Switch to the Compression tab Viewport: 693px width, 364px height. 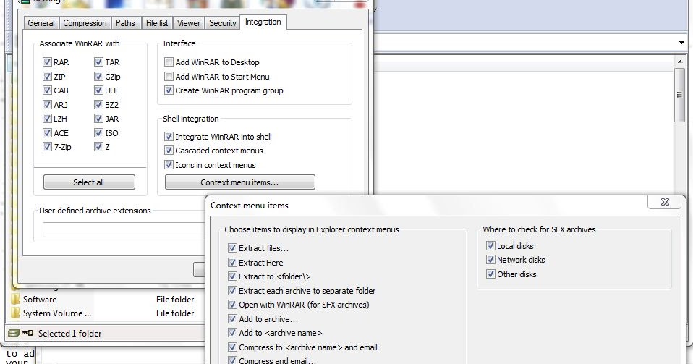[x=85, y=23]
